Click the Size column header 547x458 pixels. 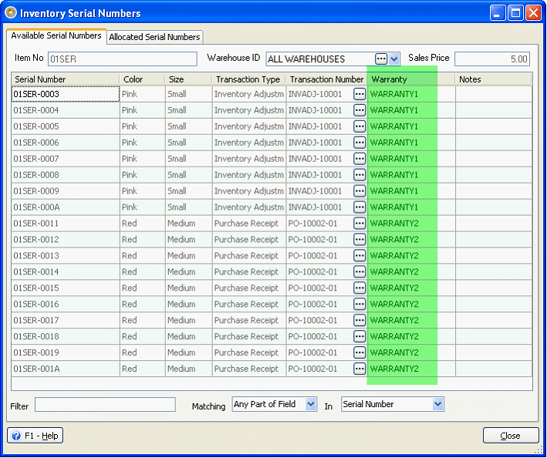[x=189, y=79]
